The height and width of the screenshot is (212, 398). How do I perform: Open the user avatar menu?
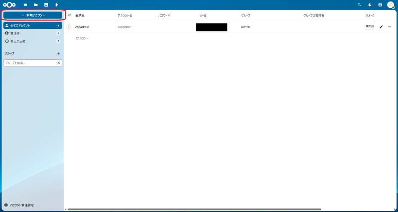click(x=391, y=5)
